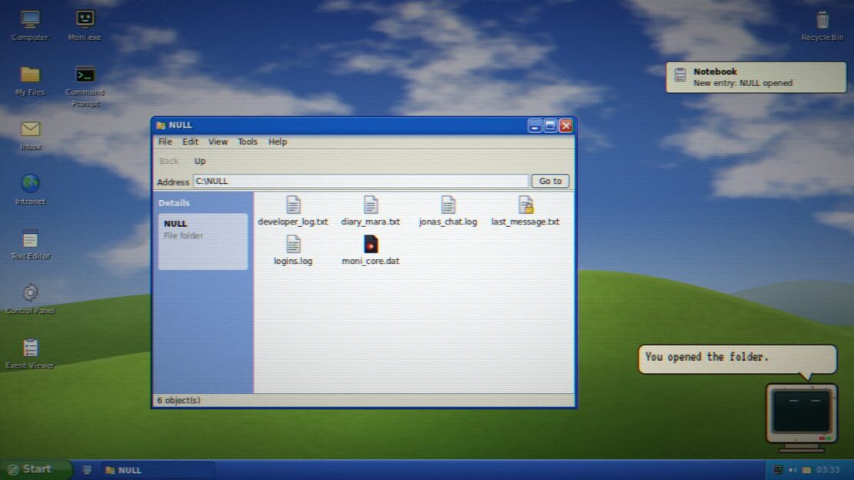This screenshot has width=854, height=480.
Task: Open the moni_core.dat file
Action: [370, 250]
